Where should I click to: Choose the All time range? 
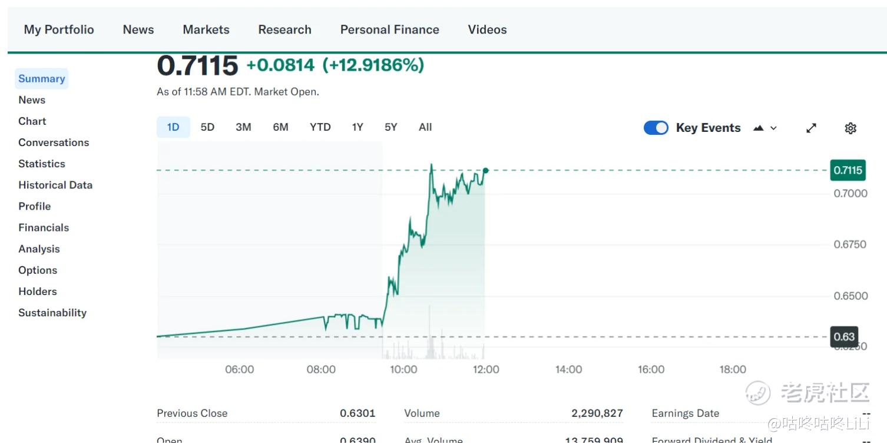pos(425,127)
